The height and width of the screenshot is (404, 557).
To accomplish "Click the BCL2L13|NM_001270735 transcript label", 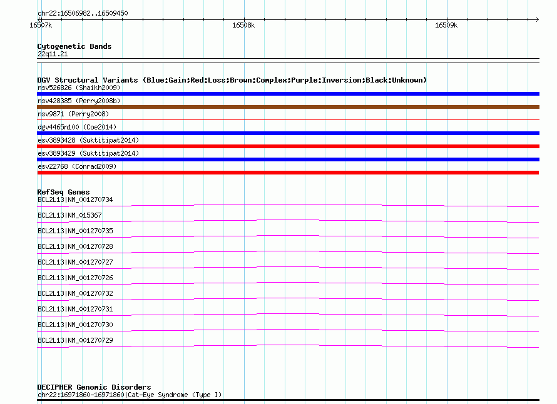I will pos(75,231).
